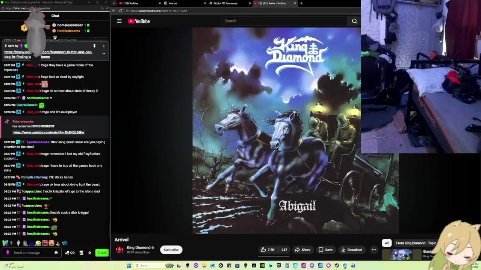Reload the YouTube page
Viewport: 481px width, 270px height.
121,11
